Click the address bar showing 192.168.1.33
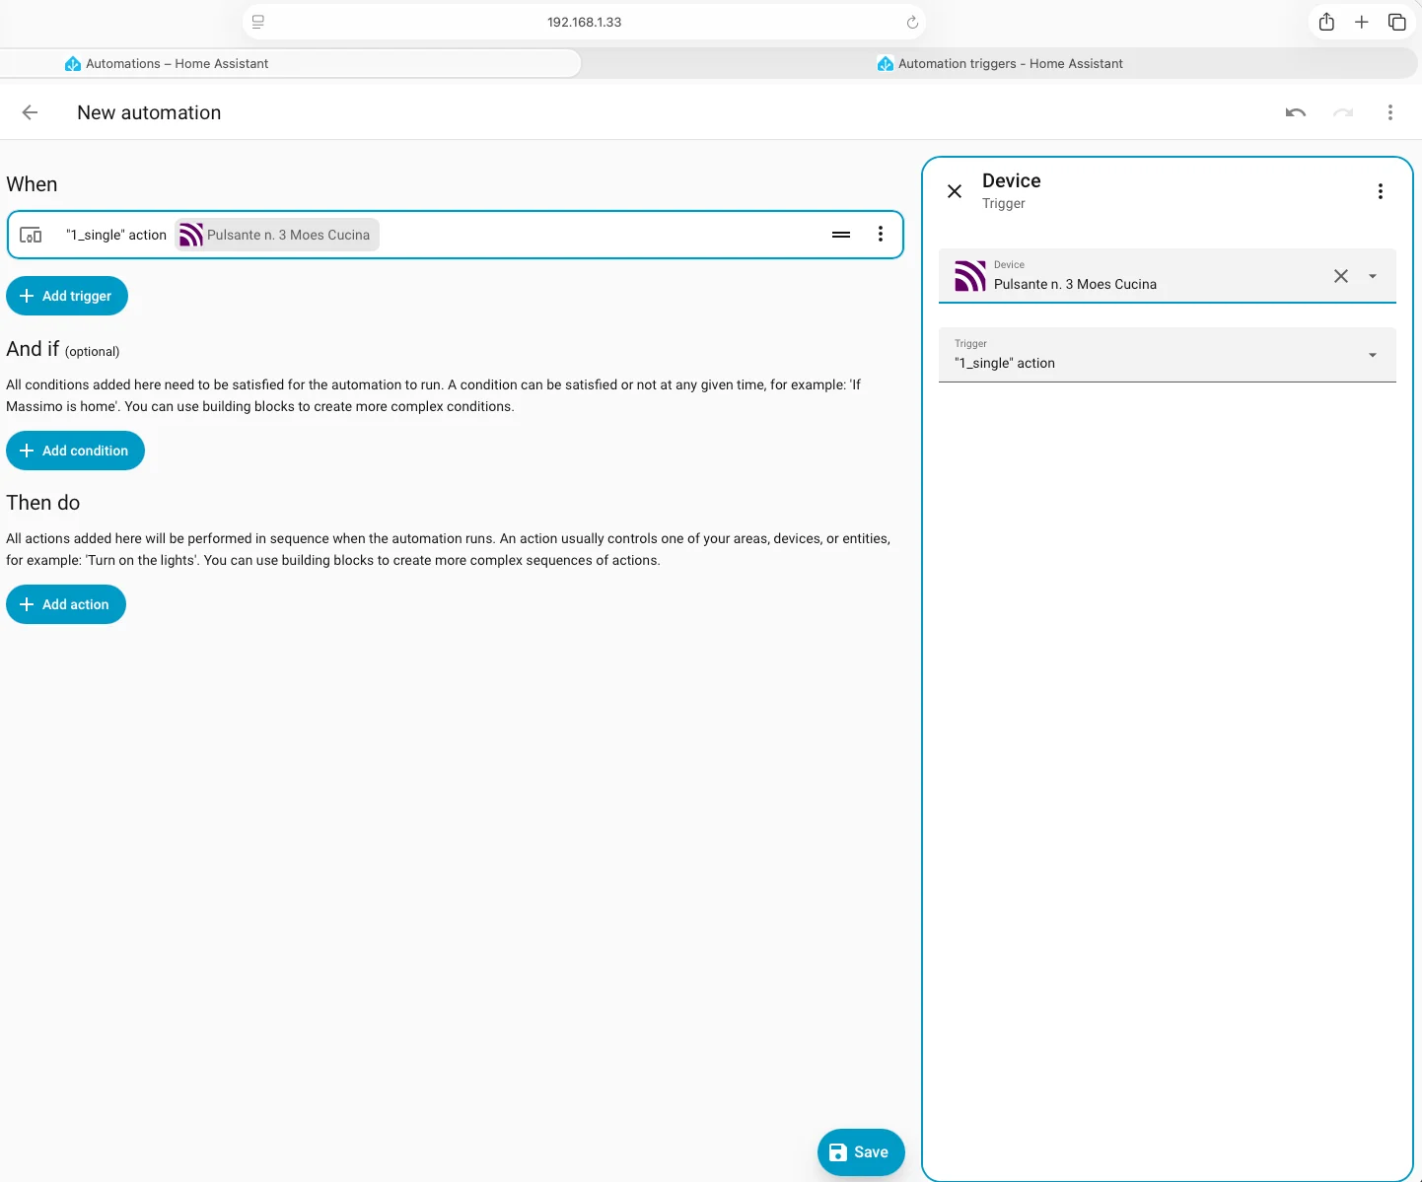The height and width of the screenshot is (1182, 1422). 584,22
